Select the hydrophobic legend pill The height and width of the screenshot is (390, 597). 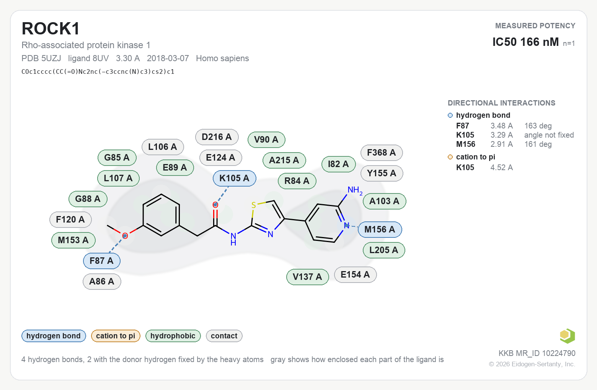[173, 336]
